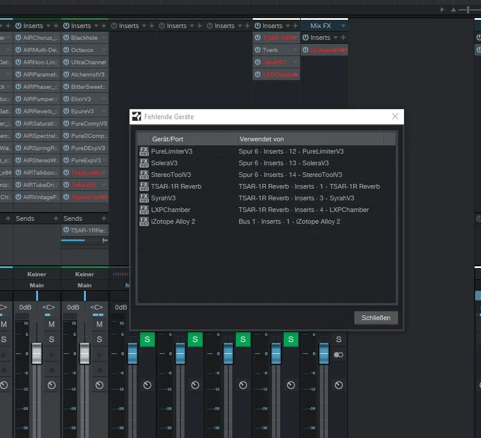The width and height of the screenshot is (481, 438).
Task: Toggle power of AIRChorus insert
Action: click(x=19, y=38)
